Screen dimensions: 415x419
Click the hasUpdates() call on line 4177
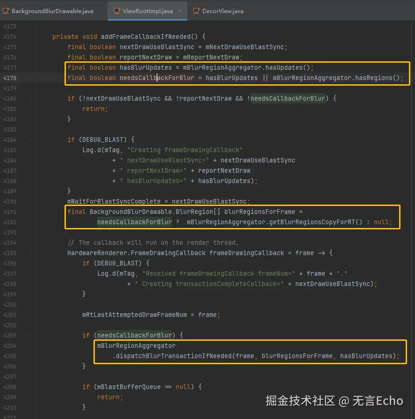[287, 67]
